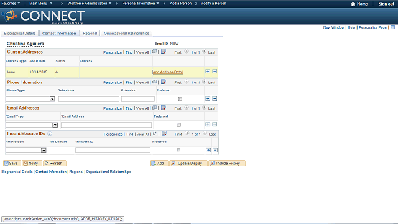This screenshot has width=398, height=224.
Task: Remove the Email Addresses row
Action: tap(215, 124)
